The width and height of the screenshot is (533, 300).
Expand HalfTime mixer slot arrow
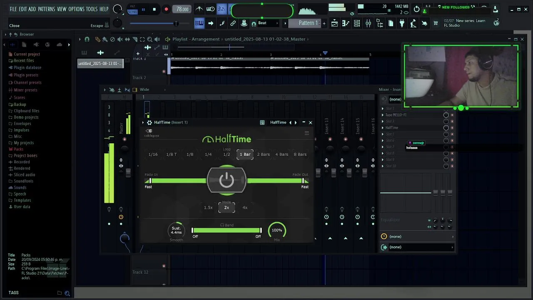coord(383,128)
